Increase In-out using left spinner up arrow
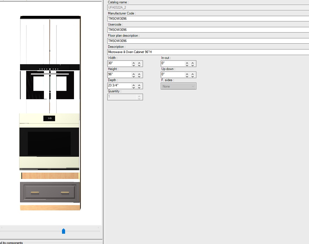The height and width of the screenshot is (244, 309). (187, 63)
